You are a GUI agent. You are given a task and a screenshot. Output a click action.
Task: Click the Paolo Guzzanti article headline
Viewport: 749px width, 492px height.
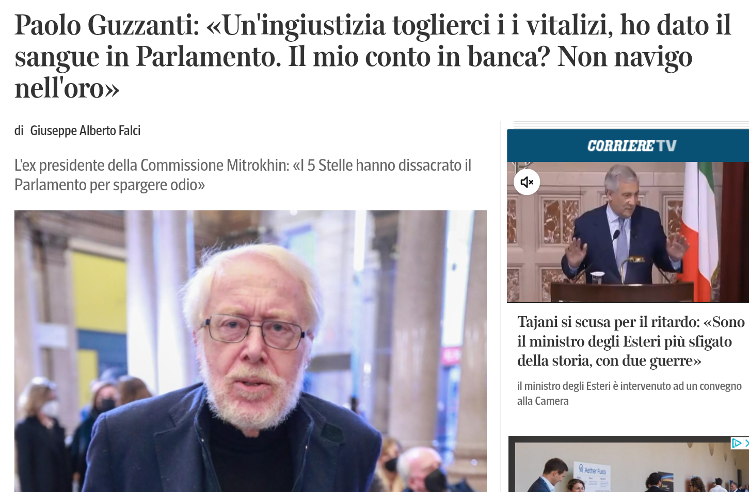(373, 56)
